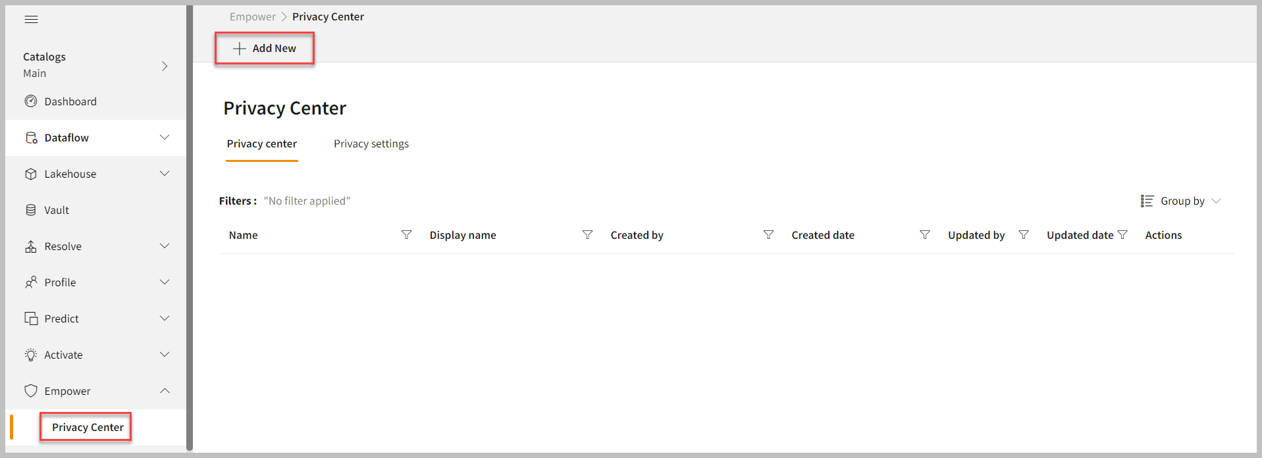Switch to the Privacy settings tab
This screenshot has height=458, width=1262.
coord(371,143)
